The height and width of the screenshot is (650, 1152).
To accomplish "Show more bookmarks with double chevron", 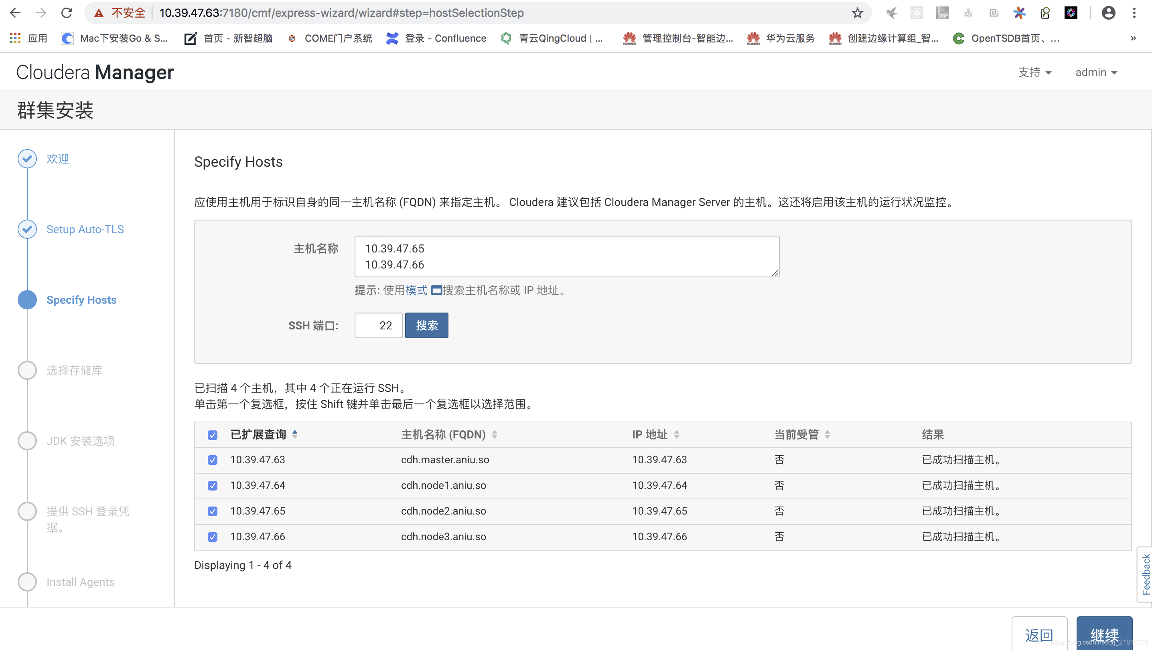I will tap(1133, 38).
